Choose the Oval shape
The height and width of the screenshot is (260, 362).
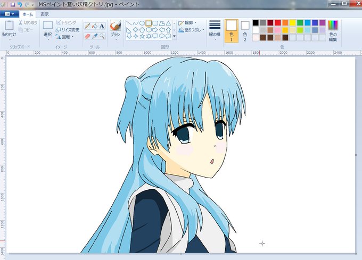point(142,23)
